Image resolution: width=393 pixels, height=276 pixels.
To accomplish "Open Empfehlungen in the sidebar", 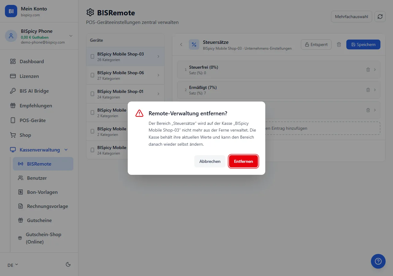I will coord(39,105).
